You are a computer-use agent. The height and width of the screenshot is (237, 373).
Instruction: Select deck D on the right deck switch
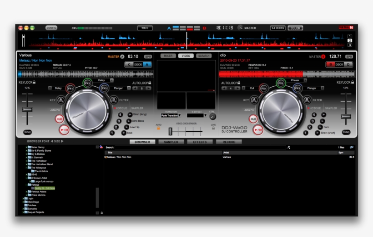click(x=348, y=64)
